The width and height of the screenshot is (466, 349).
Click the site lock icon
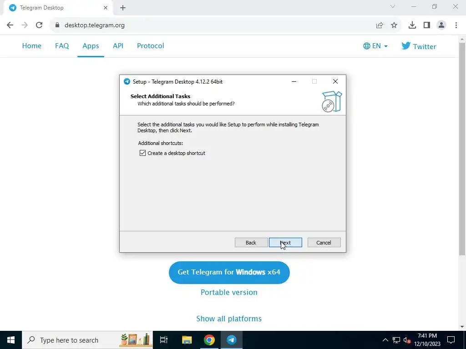[57, 25]
